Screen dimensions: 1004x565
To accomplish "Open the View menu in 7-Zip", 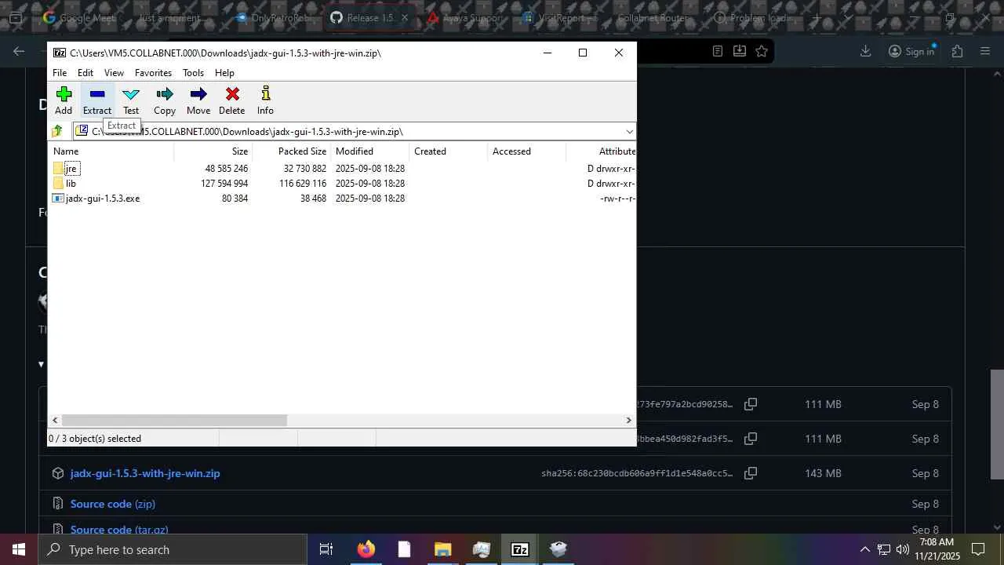I will 114,73.
